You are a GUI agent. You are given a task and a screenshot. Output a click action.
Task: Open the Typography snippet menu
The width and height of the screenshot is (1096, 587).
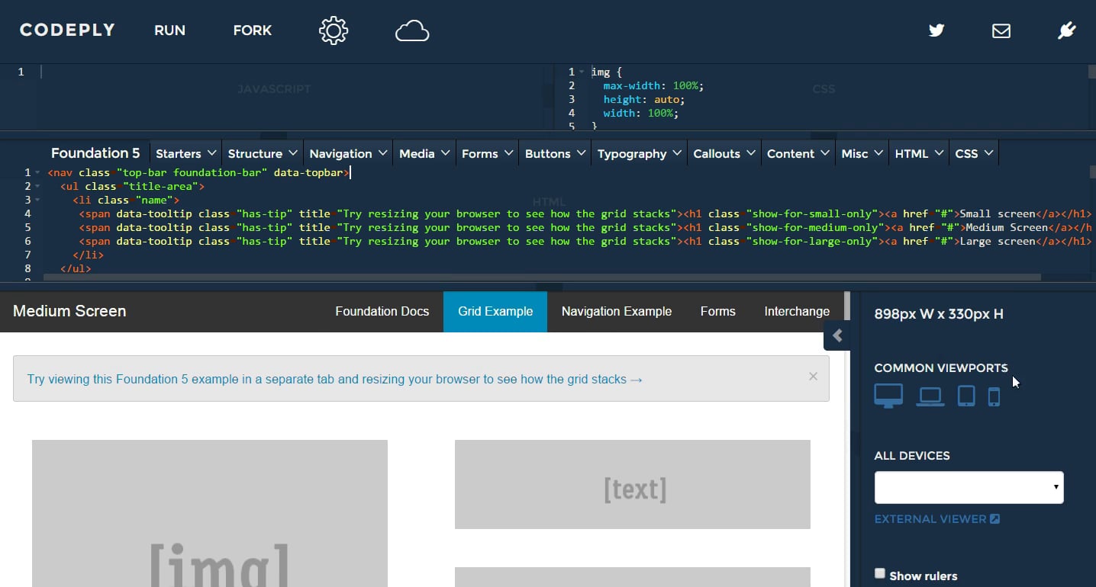639,153
